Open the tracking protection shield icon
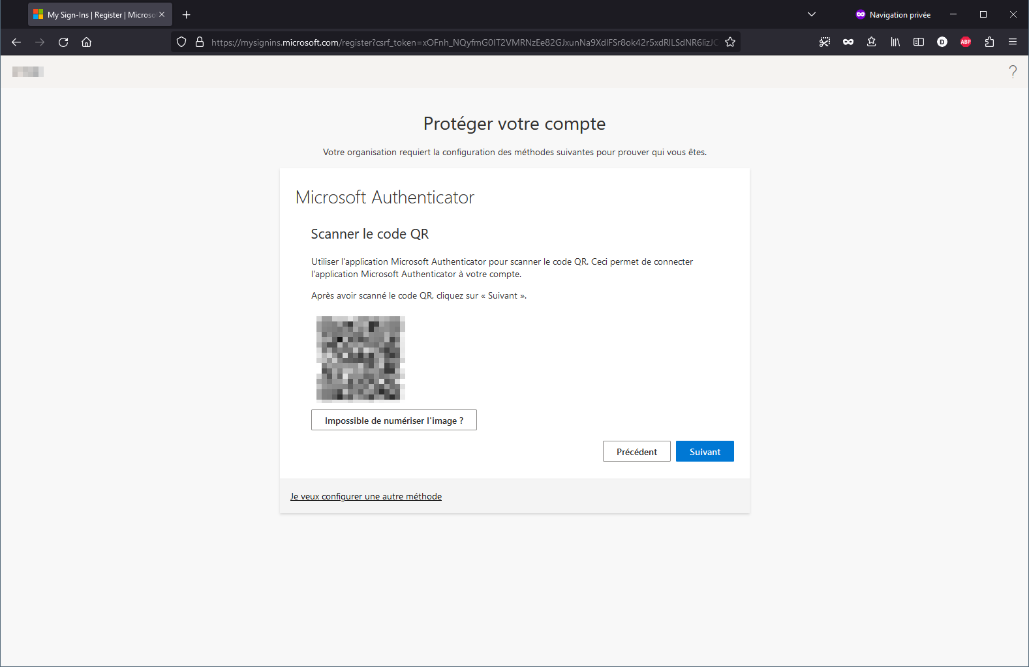This screenshot has width=1029, height=667. coord(181,42)
